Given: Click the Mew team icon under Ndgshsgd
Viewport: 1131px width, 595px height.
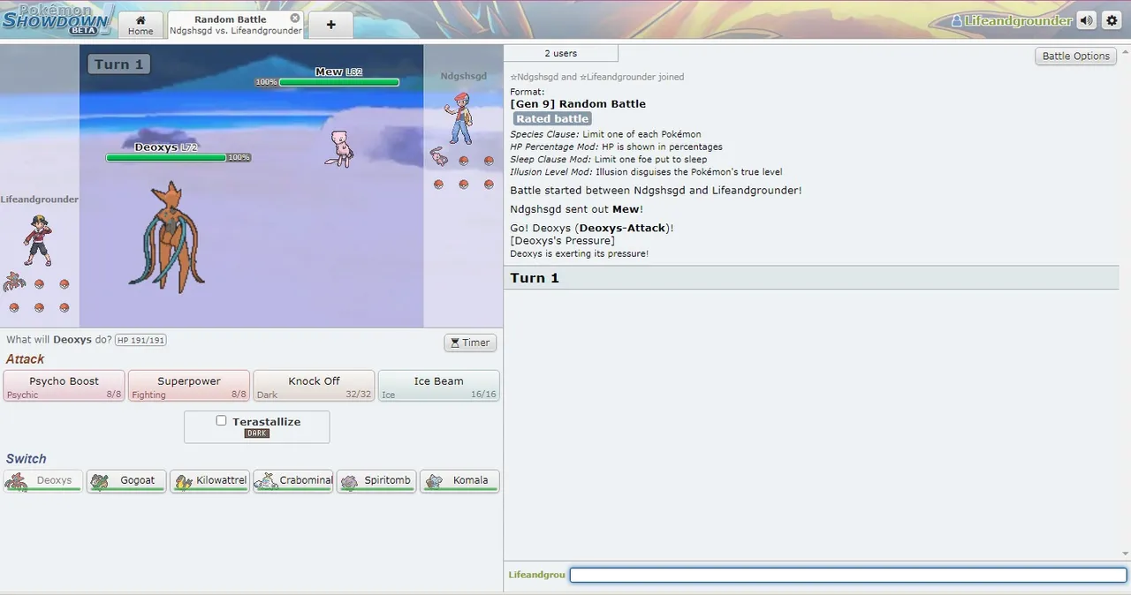Looking at the screenshot, I should 439,158.
